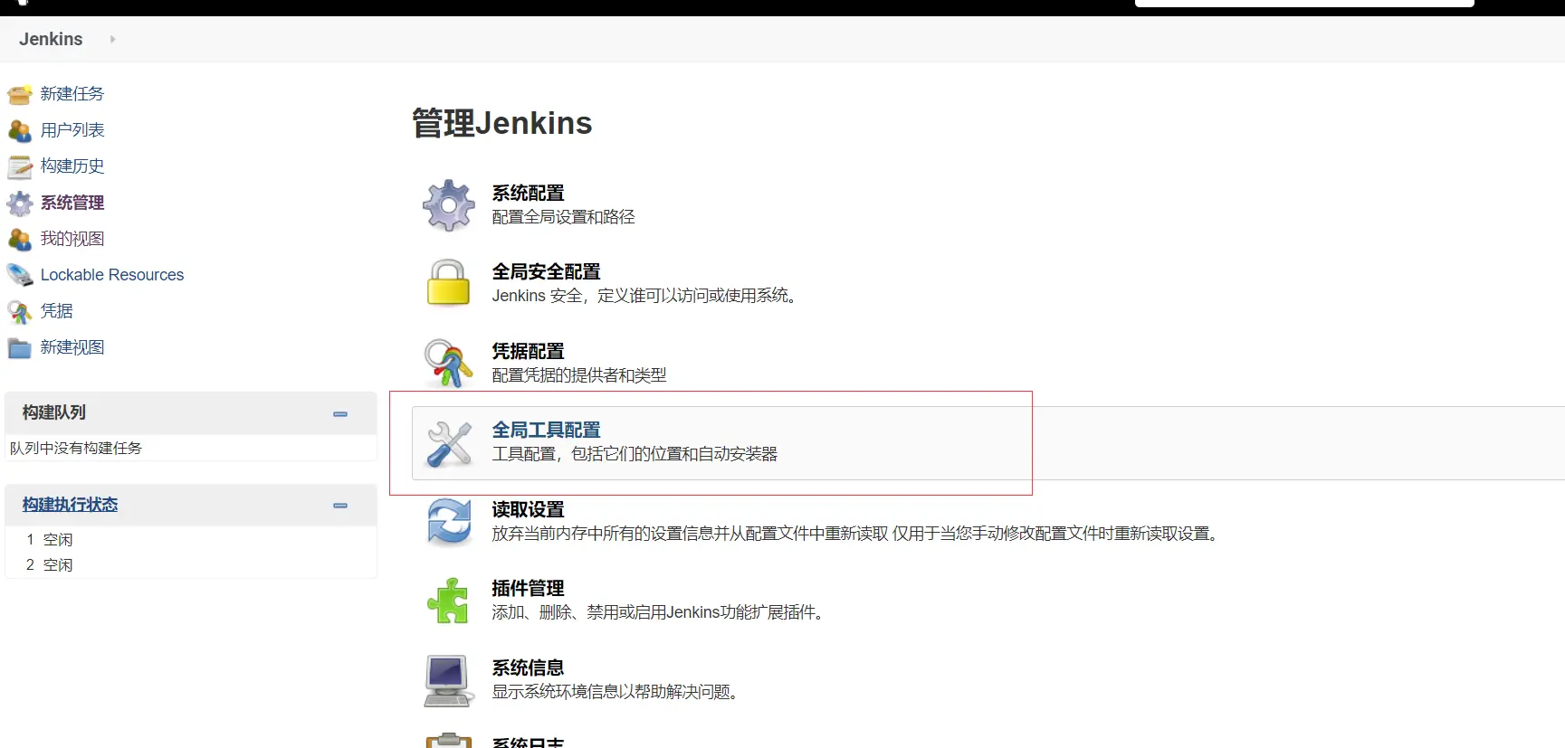
Task: Click the 系统信息 computer icon
Action: (449, 680)
